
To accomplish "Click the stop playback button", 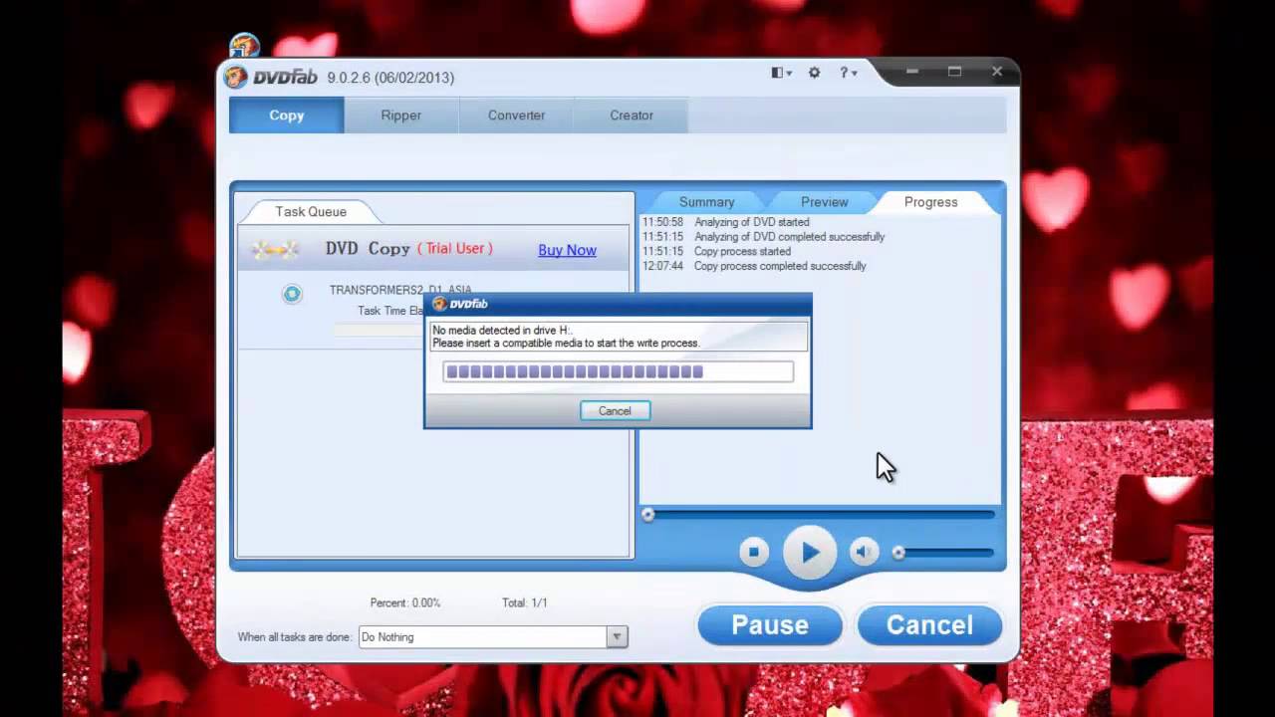I will coord(754,552).
